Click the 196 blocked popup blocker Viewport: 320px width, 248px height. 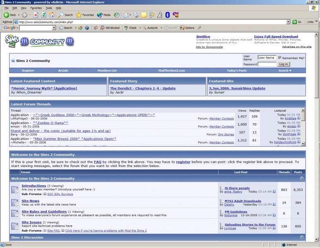click(110, 28)
